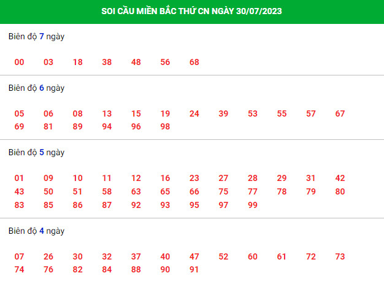Choose number 67 in the 6 ngày section
The height and width of the screenshot is (281, 384).
[340, 114]
